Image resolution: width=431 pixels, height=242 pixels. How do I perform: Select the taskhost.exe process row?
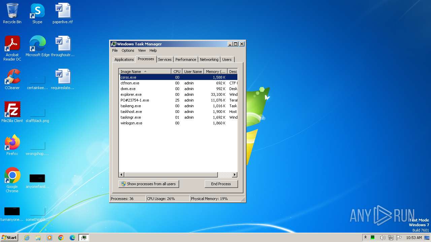coord(178,112)
